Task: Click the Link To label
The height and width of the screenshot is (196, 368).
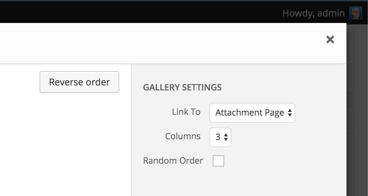Action: tap(186, 112)
